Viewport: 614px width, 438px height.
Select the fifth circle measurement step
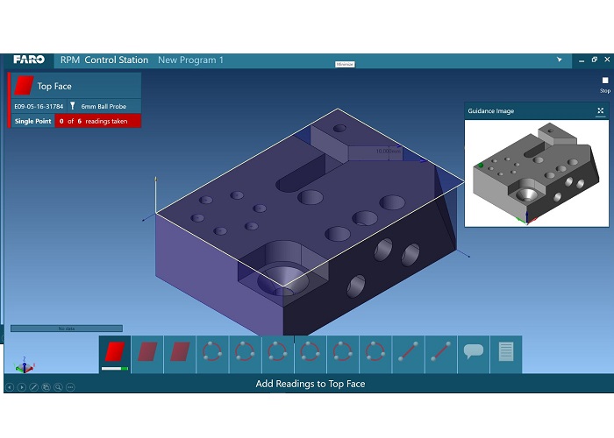(343, 354)
